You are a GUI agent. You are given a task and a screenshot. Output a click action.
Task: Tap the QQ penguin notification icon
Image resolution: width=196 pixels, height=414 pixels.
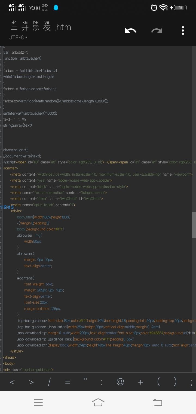coord(56,8)
